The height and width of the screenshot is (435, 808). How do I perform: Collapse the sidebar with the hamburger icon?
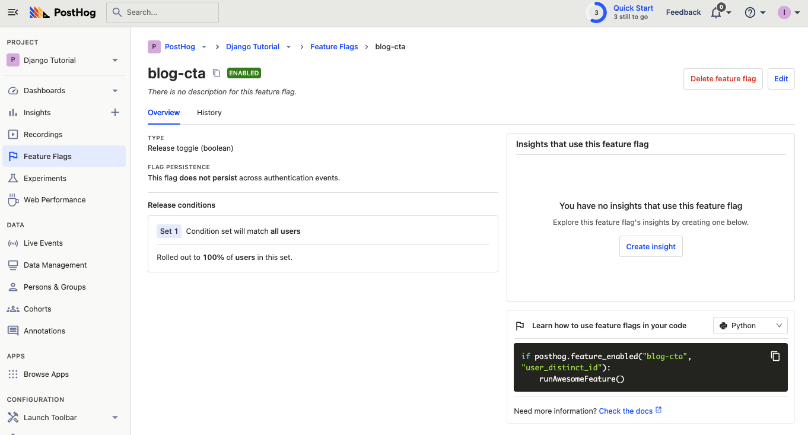pyautogui.click(x=13, y=12)
